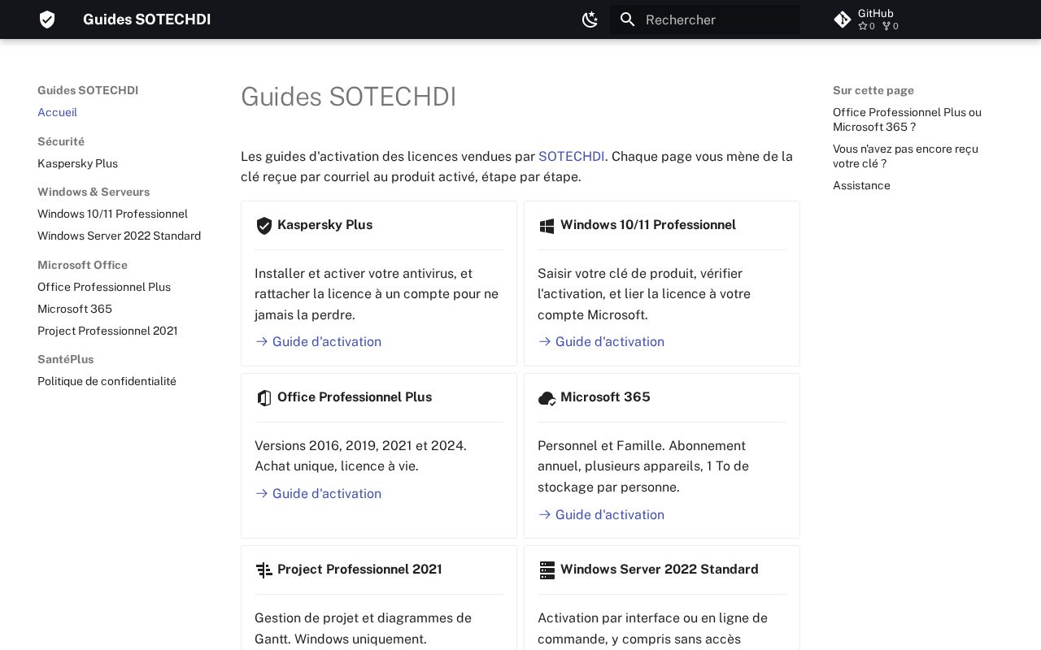Open Kaspersky Plus card's Guide d'activation

(x=318, y=342)
